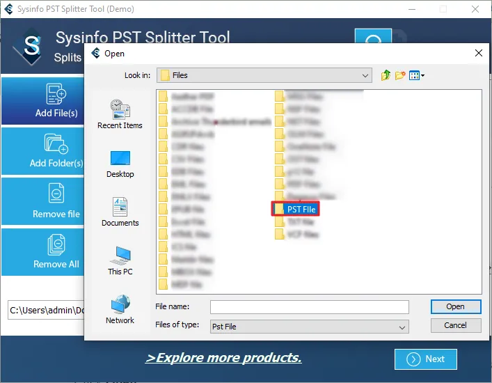The width and height of the screenshot is (492, 383).
Task: Select Network in dialog sidebar
Action: click(120, 310)
